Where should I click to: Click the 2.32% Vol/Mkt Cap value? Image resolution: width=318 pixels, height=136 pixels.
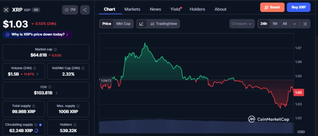(x=68, y=74)
